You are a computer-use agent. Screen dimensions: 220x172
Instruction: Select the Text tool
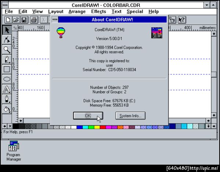coord(7,89)
